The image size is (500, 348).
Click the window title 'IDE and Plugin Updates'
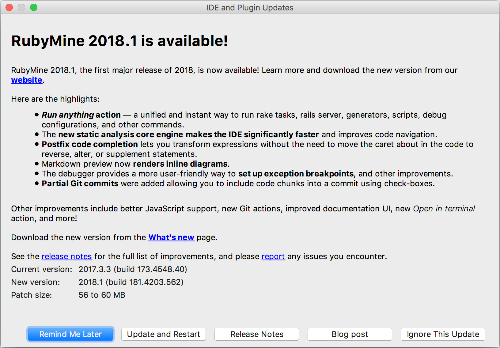pos(250,7)
